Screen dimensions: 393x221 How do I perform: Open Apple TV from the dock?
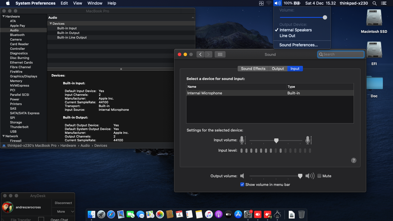[x=228, y=214]
